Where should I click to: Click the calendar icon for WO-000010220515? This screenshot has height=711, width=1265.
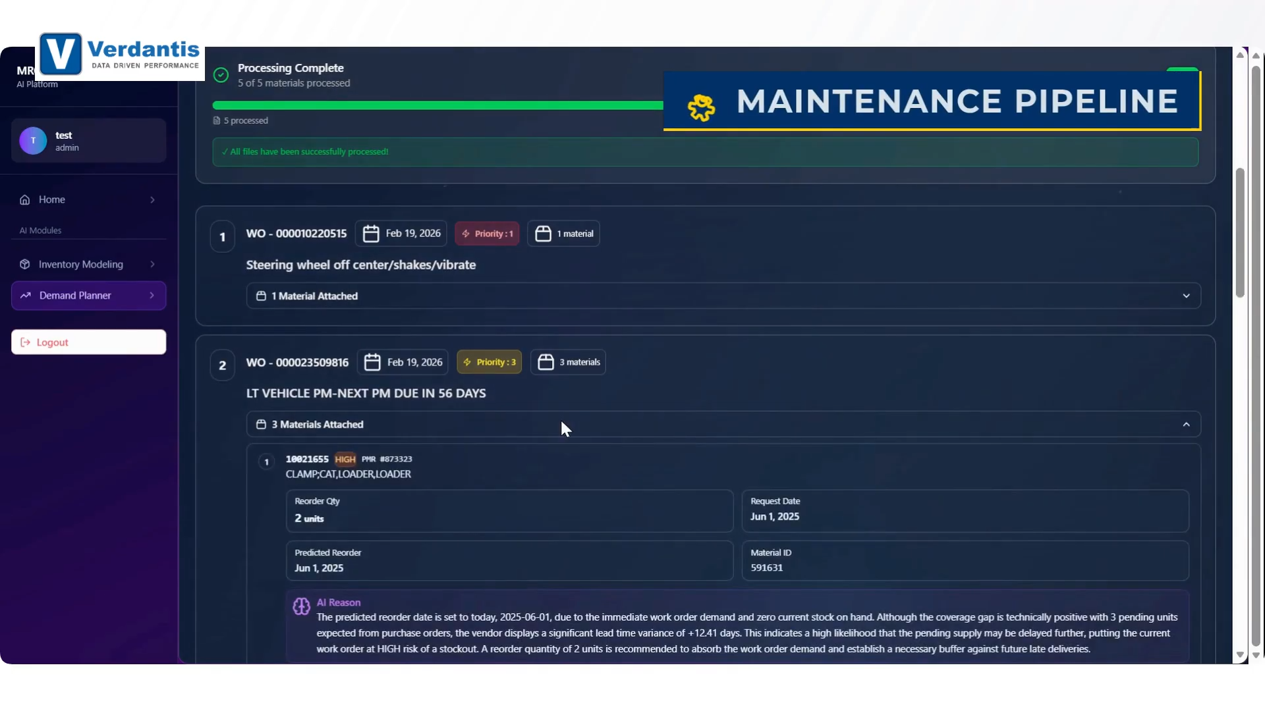pyautogui.click(x=371, y=234)
